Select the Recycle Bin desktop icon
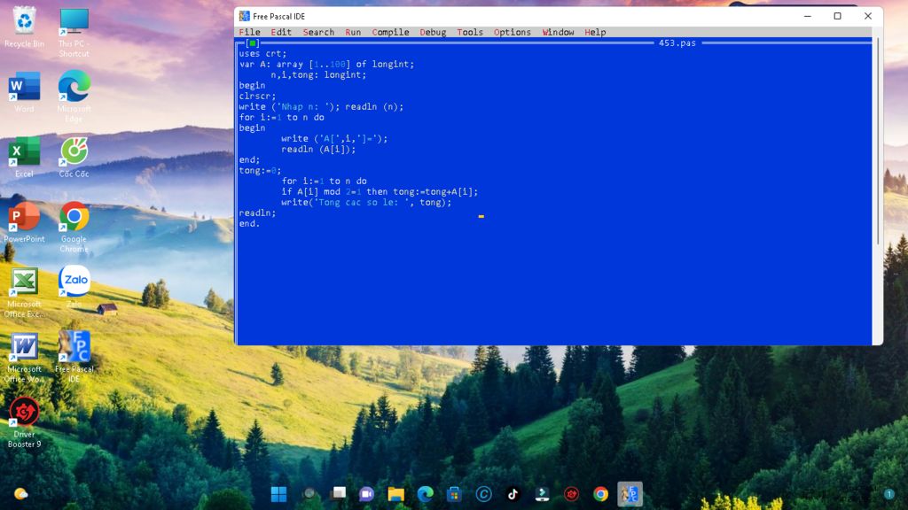The image size is (908, 510). [24, 27]
